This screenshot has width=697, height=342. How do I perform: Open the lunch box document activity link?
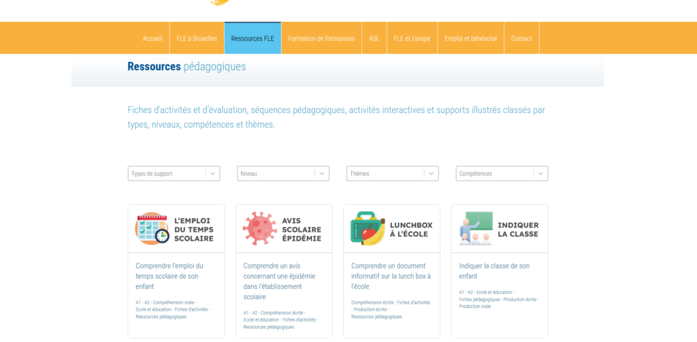(391, 276)
